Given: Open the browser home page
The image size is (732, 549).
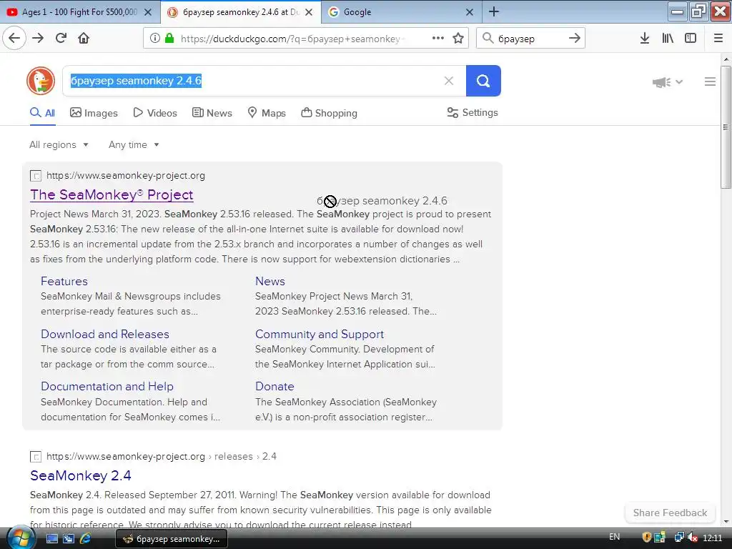Looking at the screenshot, I should tap(84, 38).
